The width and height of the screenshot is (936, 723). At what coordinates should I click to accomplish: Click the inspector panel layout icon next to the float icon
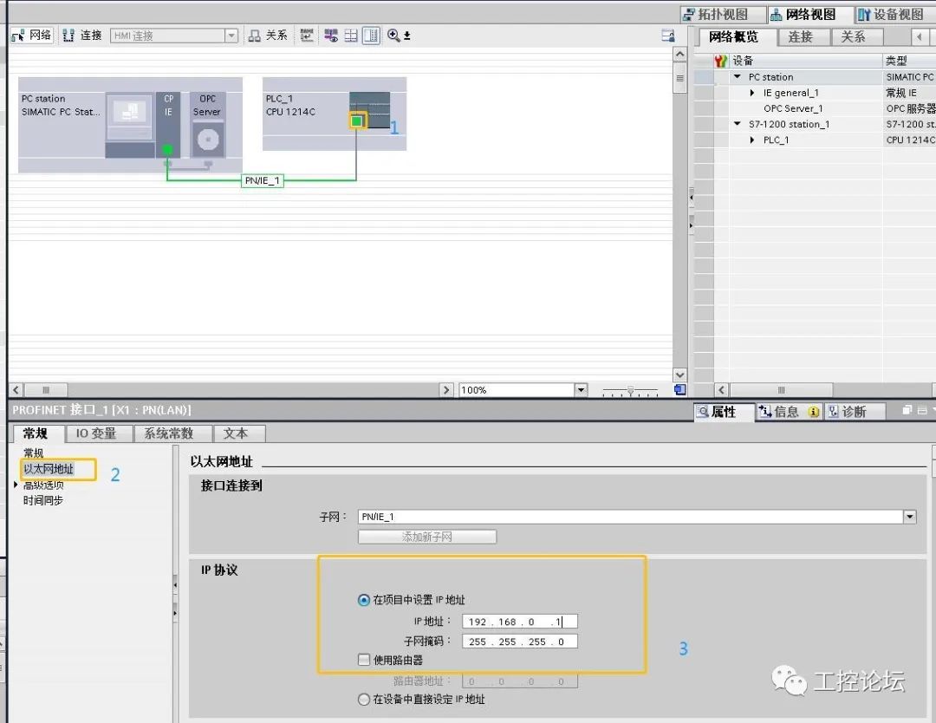click(921, 410)
